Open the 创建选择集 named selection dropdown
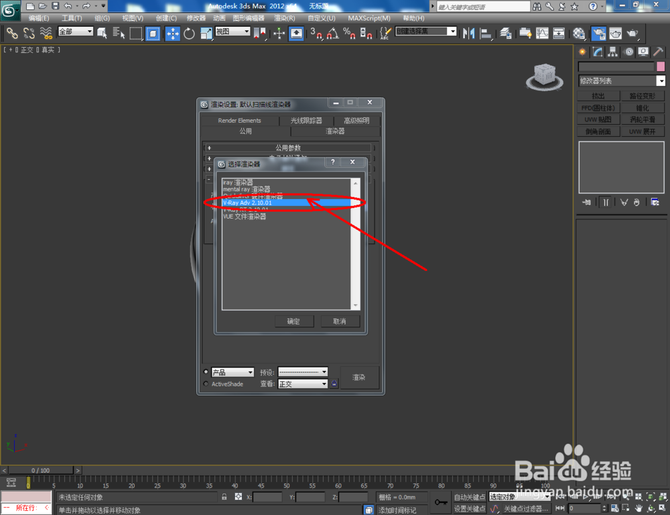This screenshot has height=515, width=670. [426, 32]
